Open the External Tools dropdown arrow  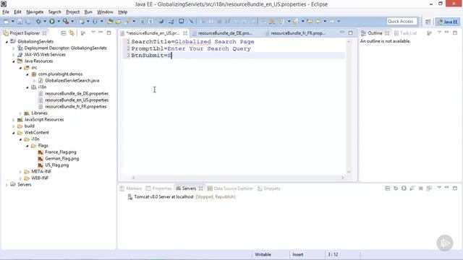[72, 21]
